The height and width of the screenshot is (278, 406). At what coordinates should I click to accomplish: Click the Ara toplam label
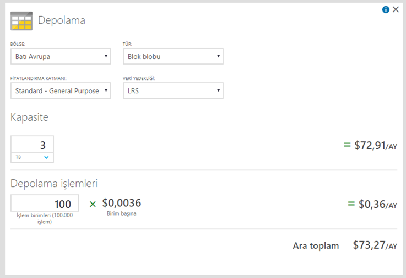click(316, 245)
